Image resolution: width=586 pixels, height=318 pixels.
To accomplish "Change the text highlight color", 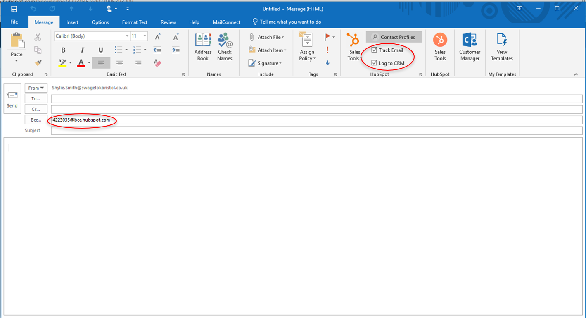I will (62, 63).
